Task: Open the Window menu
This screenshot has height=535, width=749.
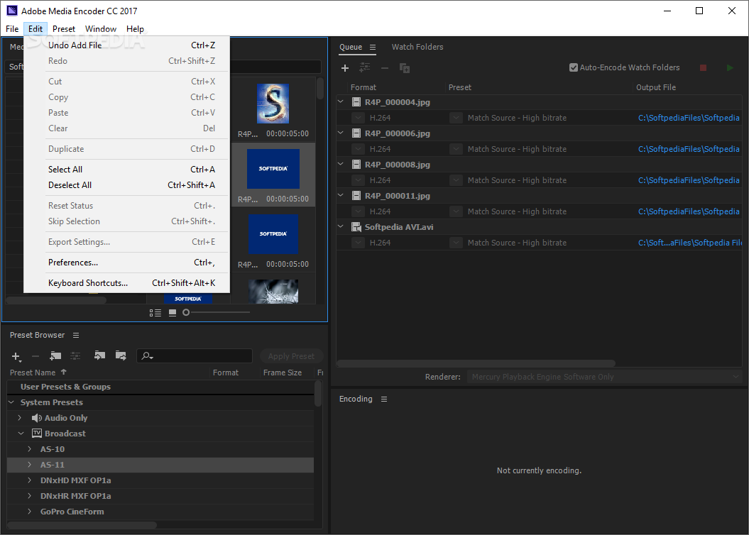Action: click(101, 28)
